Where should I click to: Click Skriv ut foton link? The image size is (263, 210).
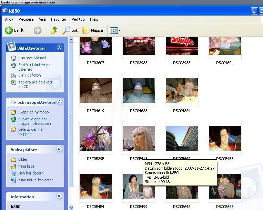click(x=30, y=75)
